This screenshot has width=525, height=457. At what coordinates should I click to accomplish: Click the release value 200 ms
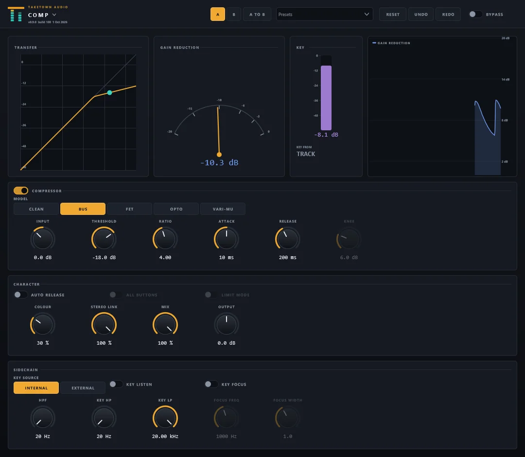pos(288,258)
